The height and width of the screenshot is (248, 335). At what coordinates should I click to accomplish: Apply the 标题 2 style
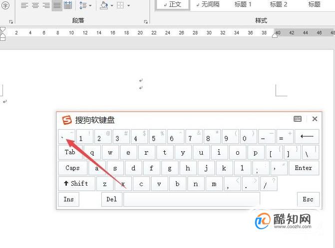[279, 4]
